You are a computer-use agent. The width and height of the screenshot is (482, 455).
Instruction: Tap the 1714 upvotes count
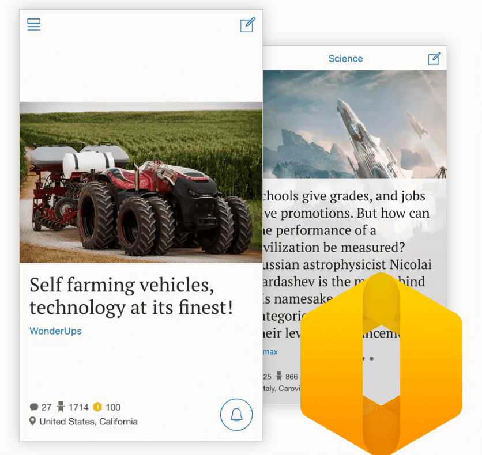tap(78, 407)
